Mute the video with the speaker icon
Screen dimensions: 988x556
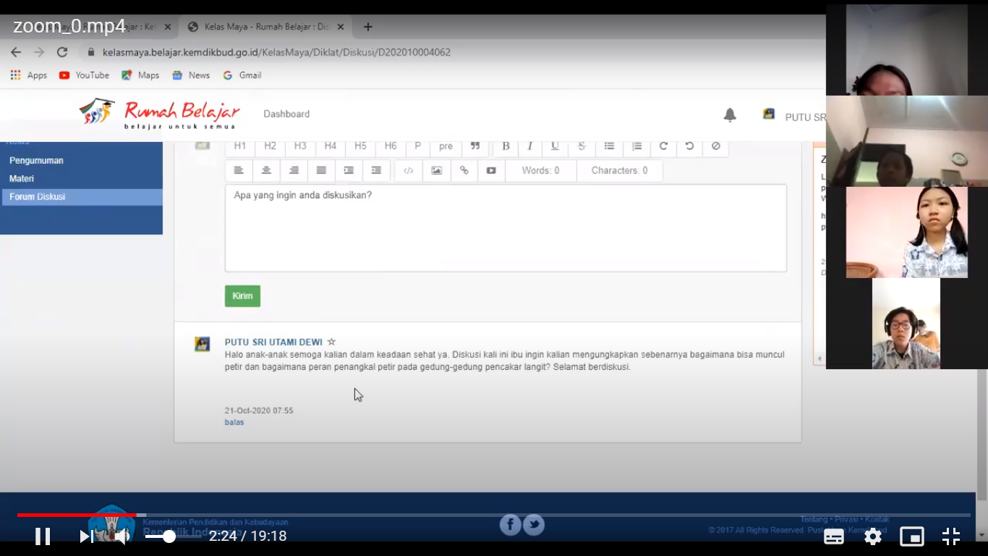(123, 536)
